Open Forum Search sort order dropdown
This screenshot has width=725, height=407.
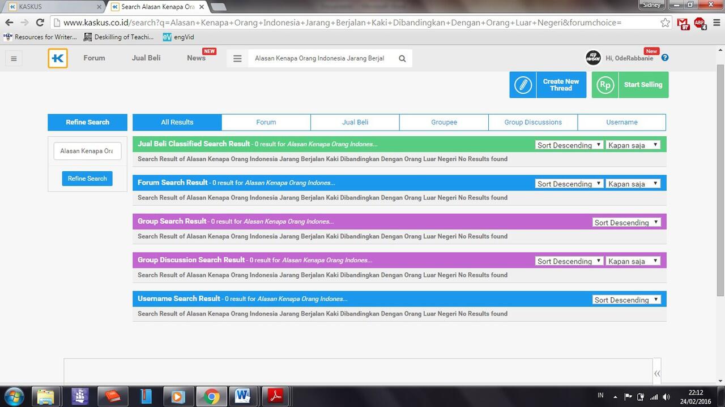569,184
